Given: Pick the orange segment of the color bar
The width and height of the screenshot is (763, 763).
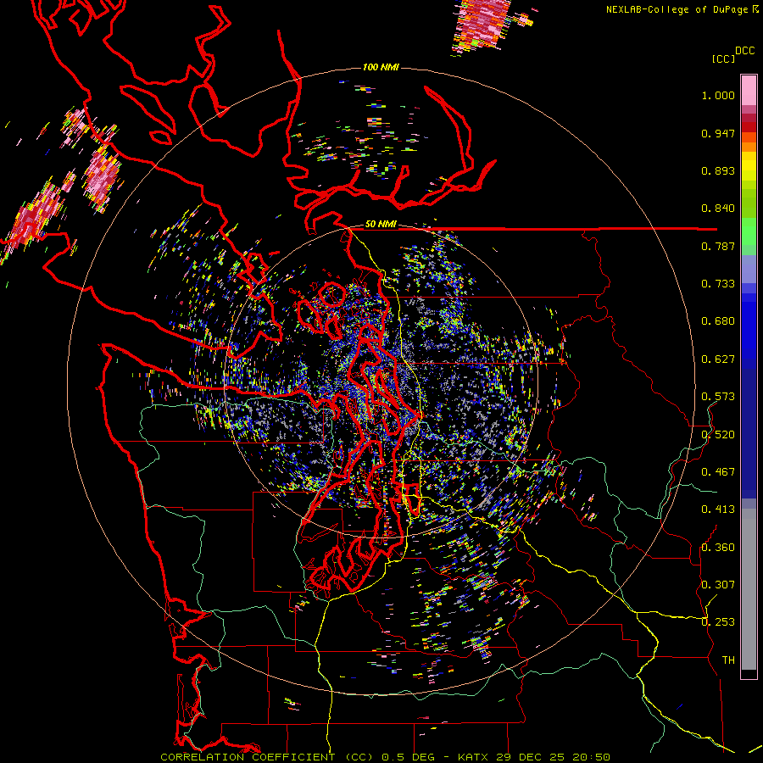Looking at the screenshot, I should (749, 146).
